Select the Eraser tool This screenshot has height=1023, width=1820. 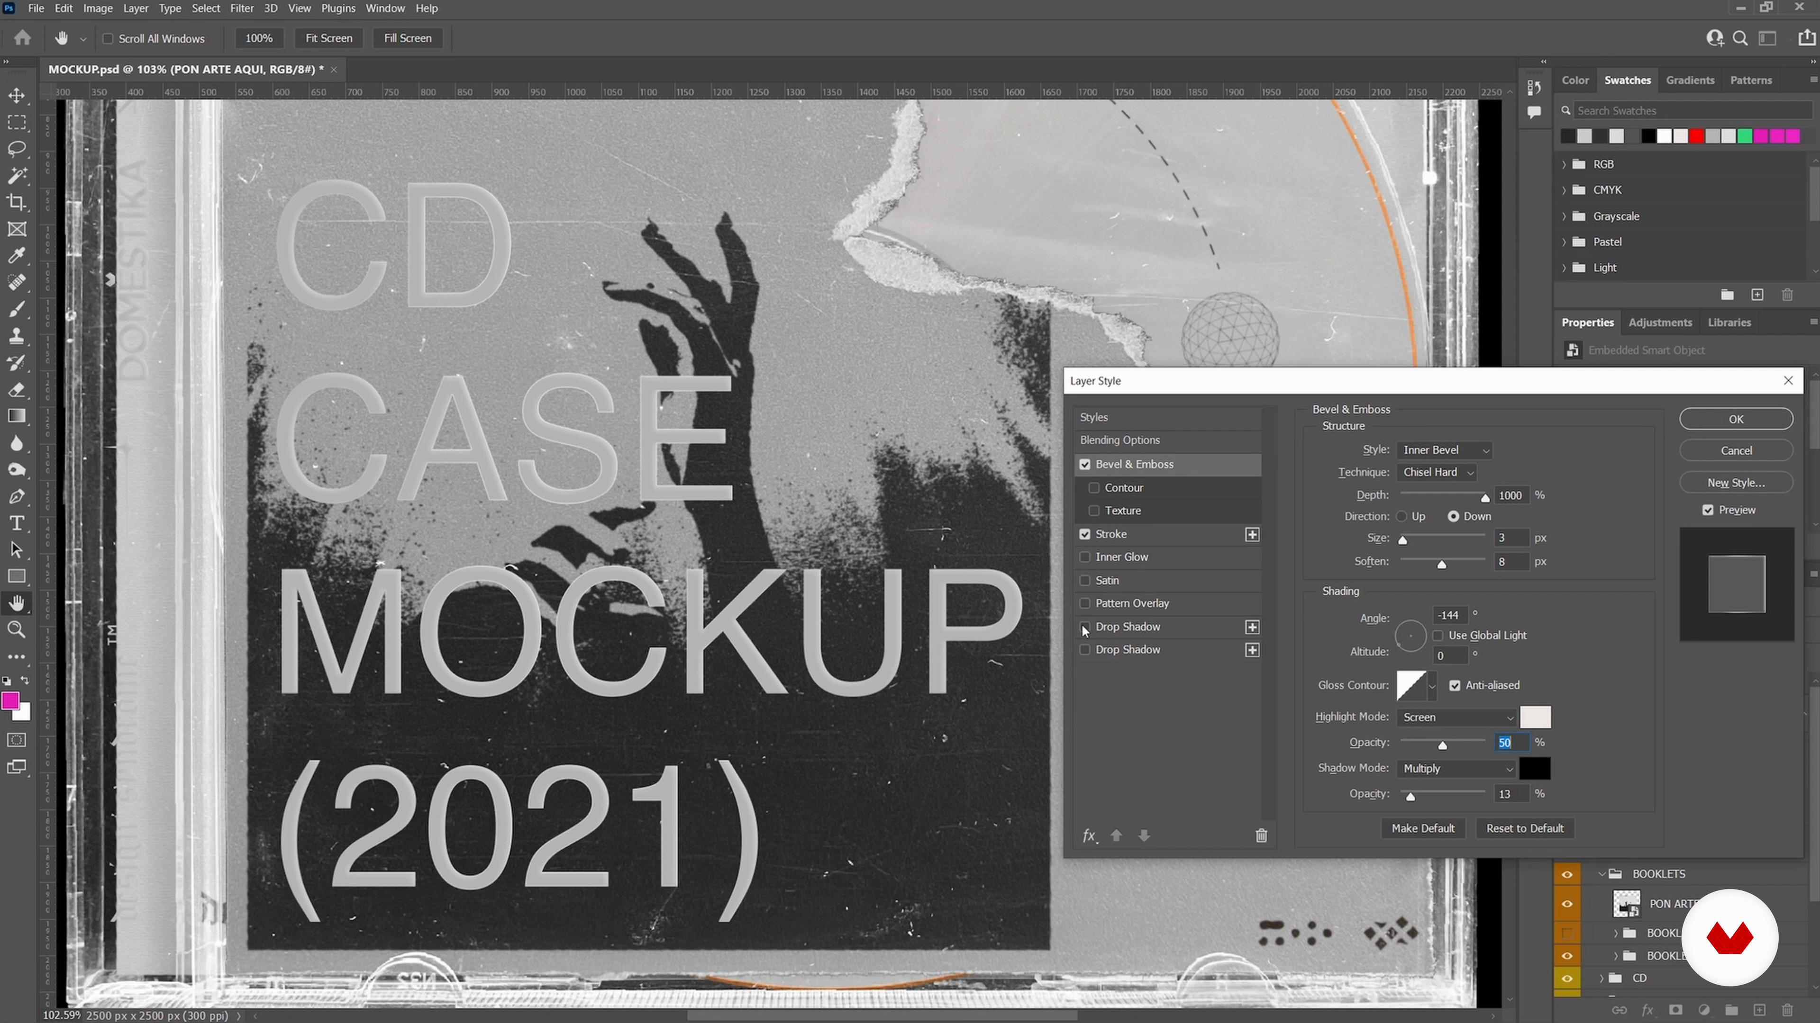pos(17,390)
